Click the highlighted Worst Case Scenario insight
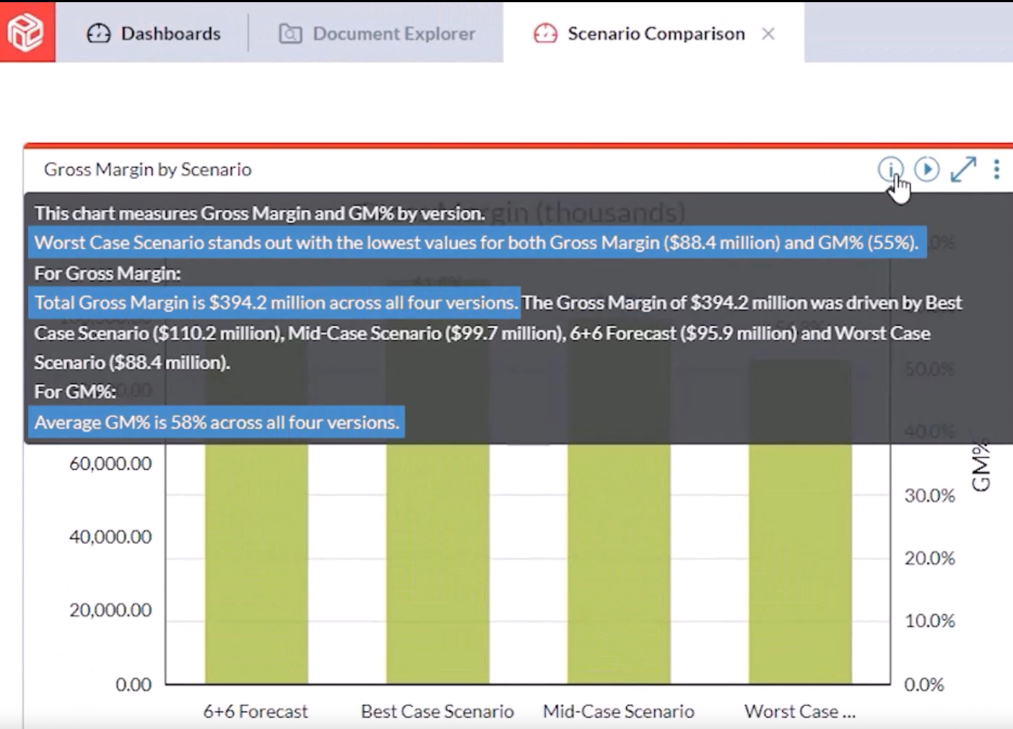Image resolution: width=1013 pixels, height=729 pixels. coord(475,243)
